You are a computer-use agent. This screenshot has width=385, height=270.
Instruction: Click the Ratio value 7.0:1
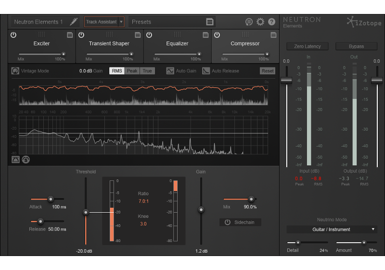(x=143, y=201)
